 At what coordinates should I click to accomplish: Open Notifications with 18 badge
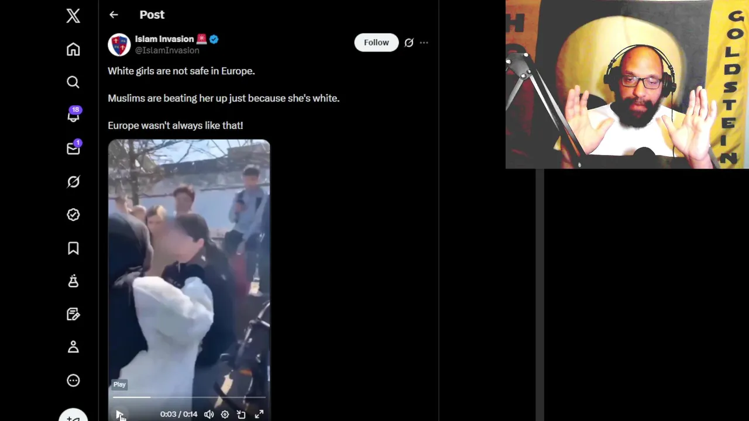(73, 115)
